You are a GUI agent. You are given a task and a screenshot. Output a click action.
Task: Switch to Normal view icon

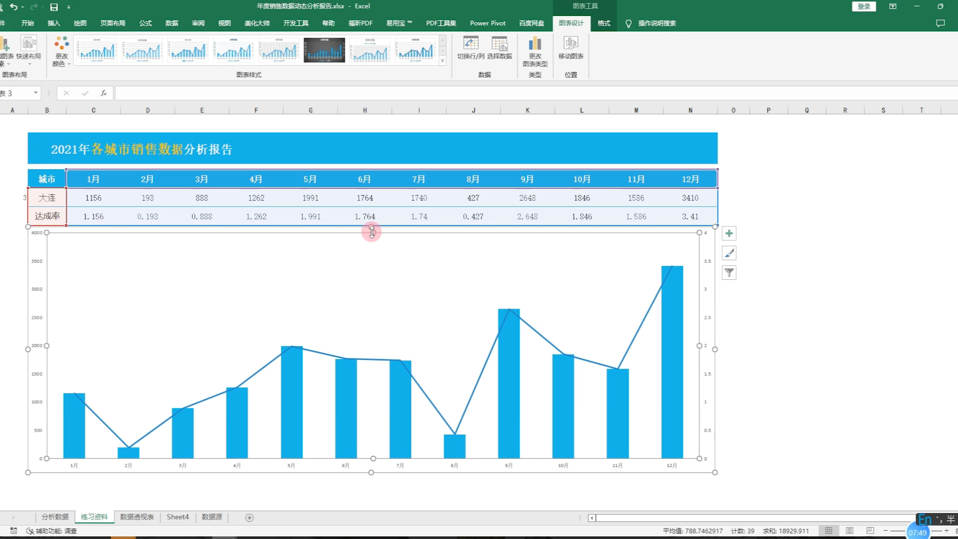(828, 530)
